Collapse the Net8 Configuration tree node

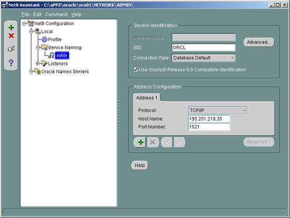[24, 24]
